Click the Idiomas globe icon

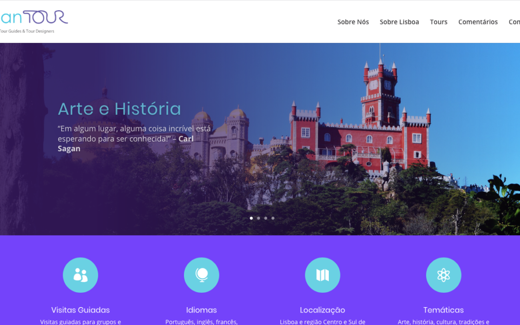[201, 275]
